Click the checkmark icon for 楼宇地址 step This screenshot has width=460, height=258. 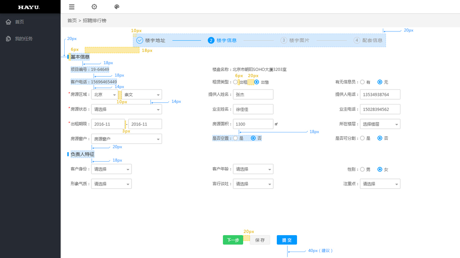point(140,40)
